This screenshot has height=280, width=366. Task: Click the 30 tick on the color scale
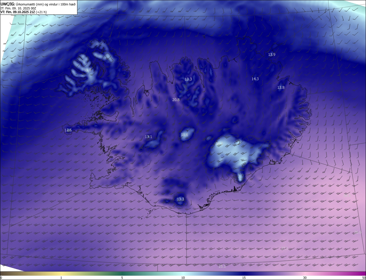[305, 278]
